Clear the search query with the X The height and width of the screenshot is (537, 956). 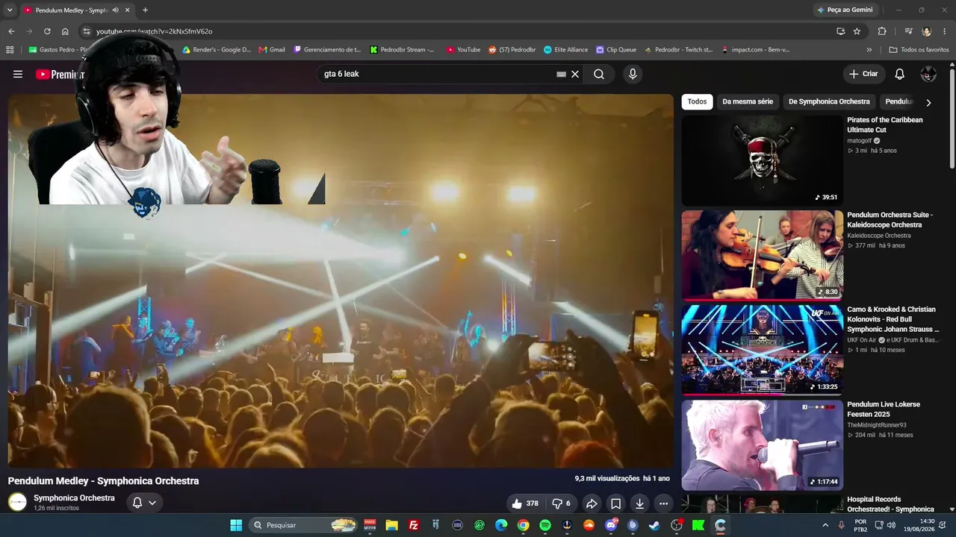575,74
